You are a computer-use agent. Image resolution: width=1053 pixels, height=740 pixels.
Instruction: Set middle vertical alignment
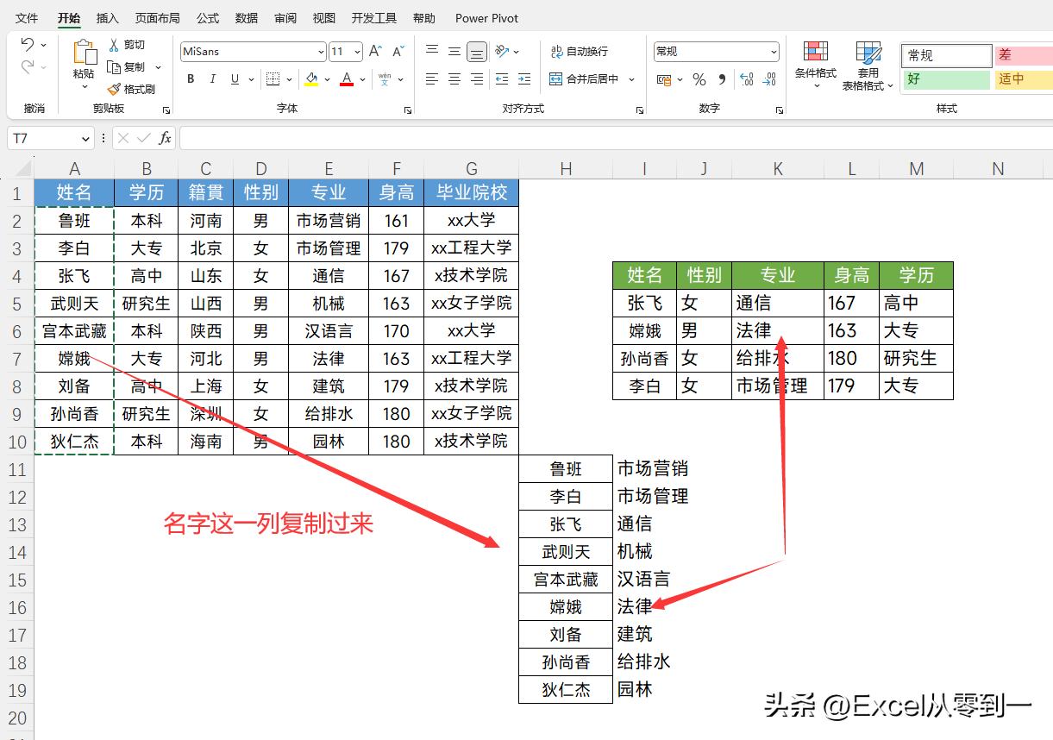(454, 52)
